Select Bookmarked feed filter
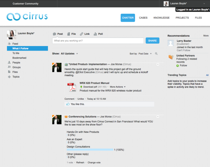Image resolution: width=210 pixels, height=167 pixels. coord(19,58)
